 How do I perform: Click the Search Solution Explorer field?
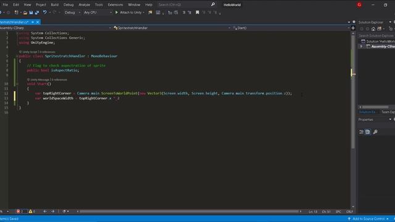(376, 36)
